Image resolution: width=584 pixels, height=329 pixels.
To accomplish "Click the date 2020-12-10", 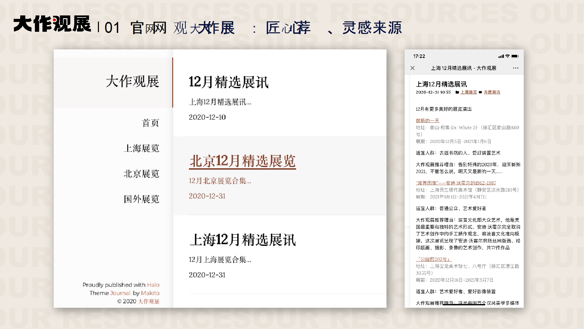I will click(x=207, y=117).
